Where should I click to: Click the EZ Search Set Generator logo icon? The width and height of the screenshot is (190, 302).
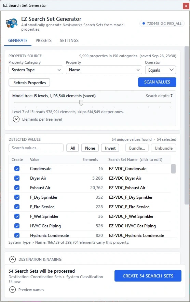(x=12, y=23)
